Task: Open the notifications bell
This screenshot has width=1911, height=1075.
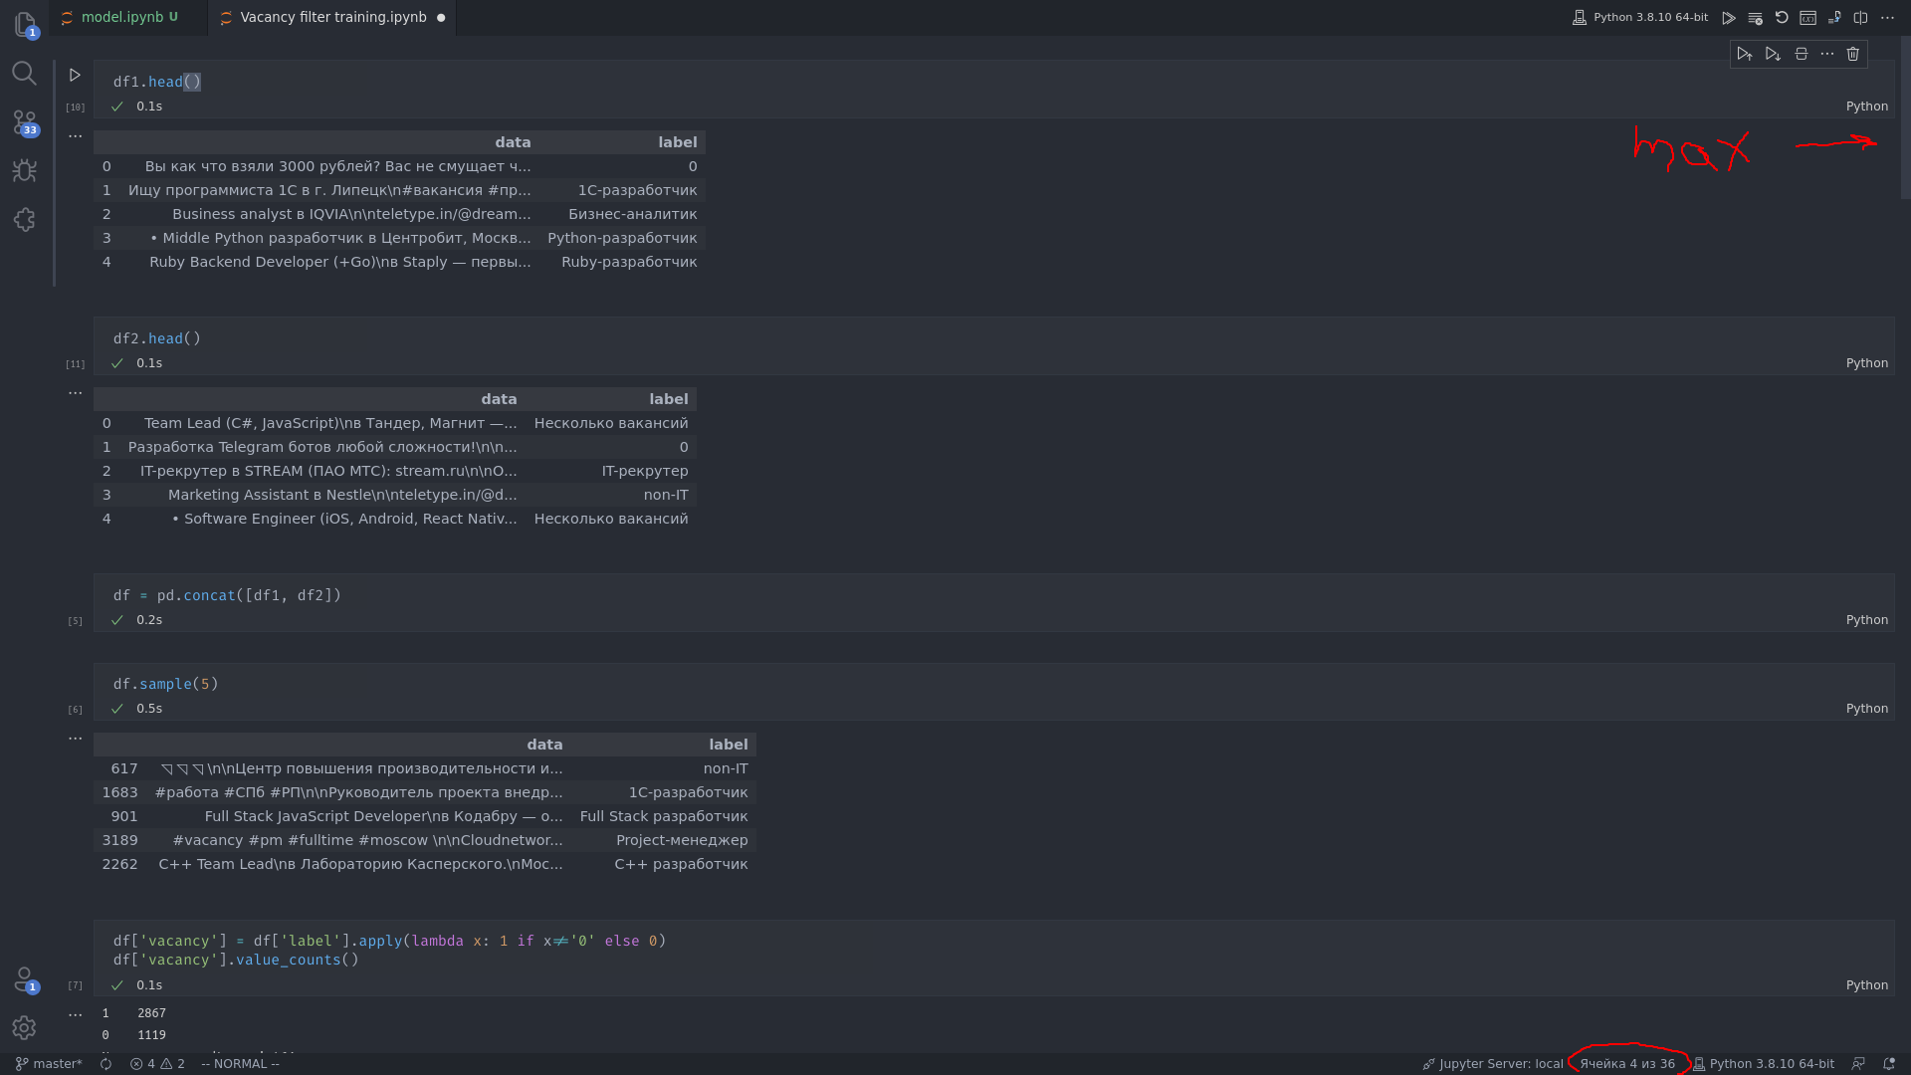Action: coord(1889,1064)
